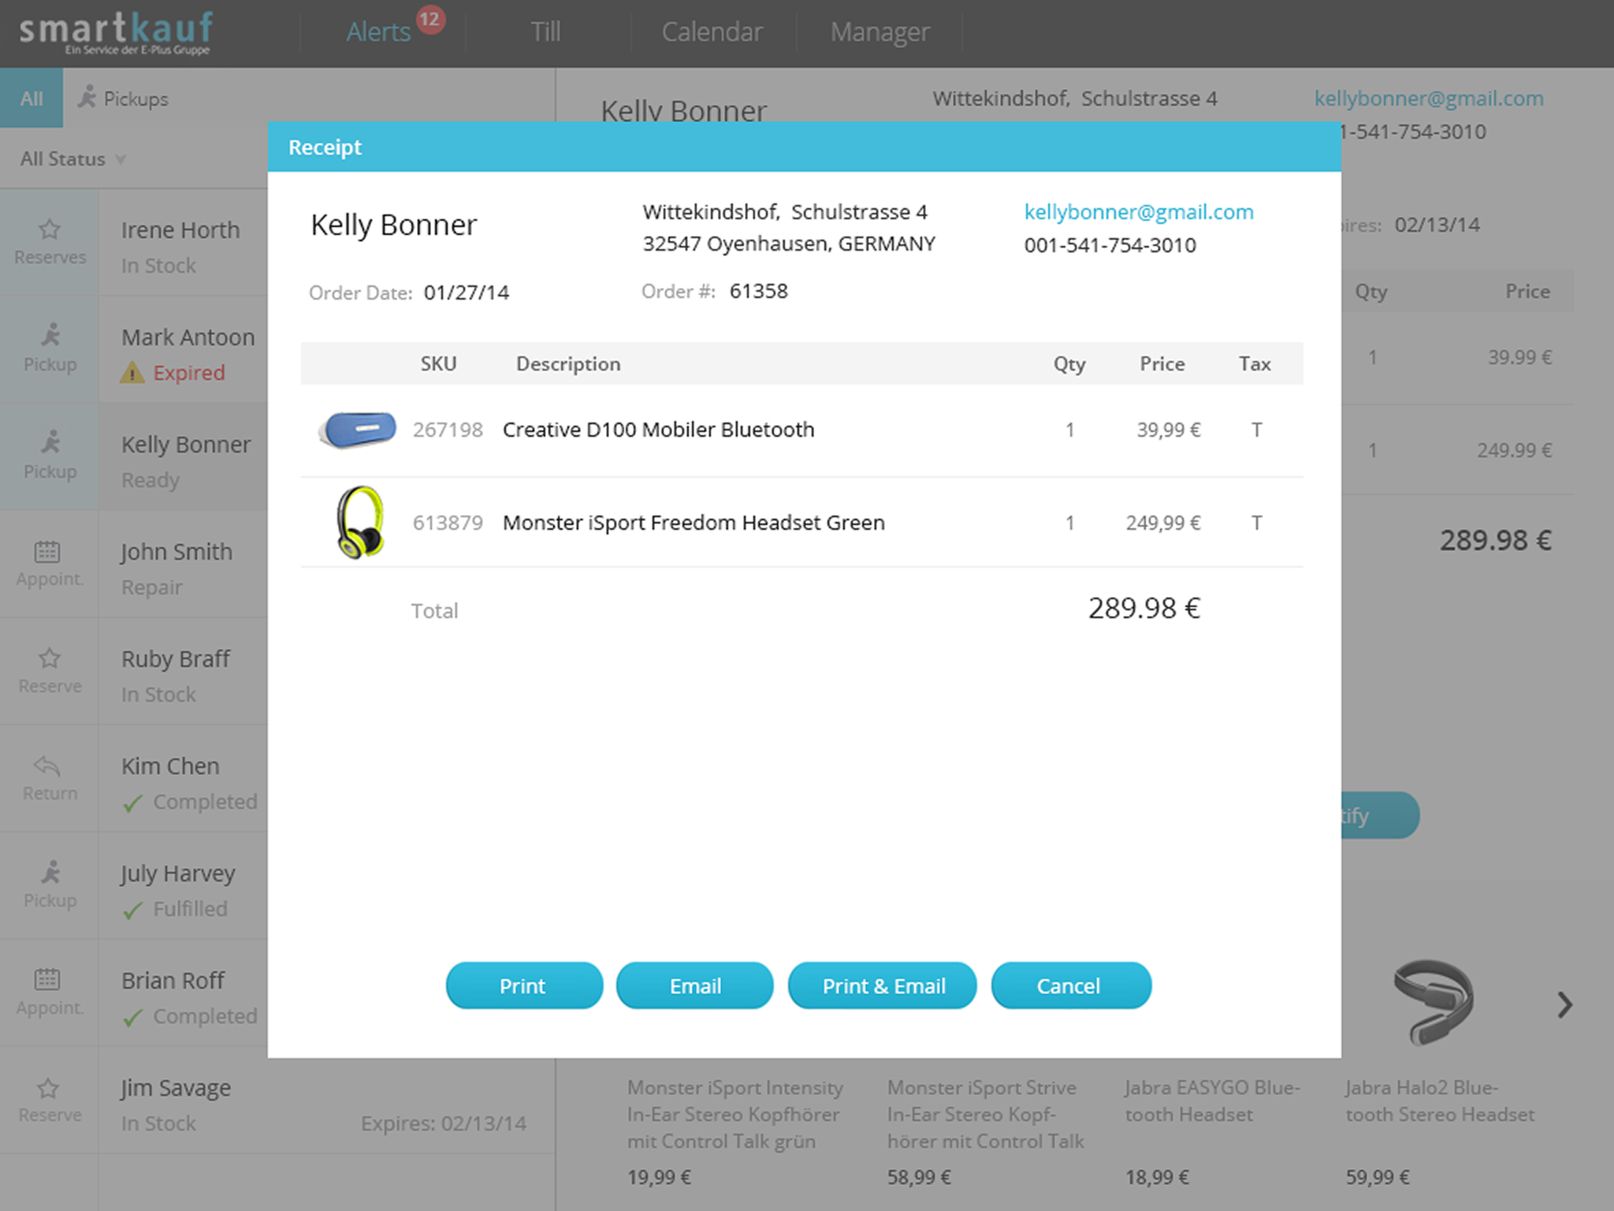The image size is (1614, 1211).
Task: Click the Monster iSport headset thumbnail
Action: pos(360,522)
